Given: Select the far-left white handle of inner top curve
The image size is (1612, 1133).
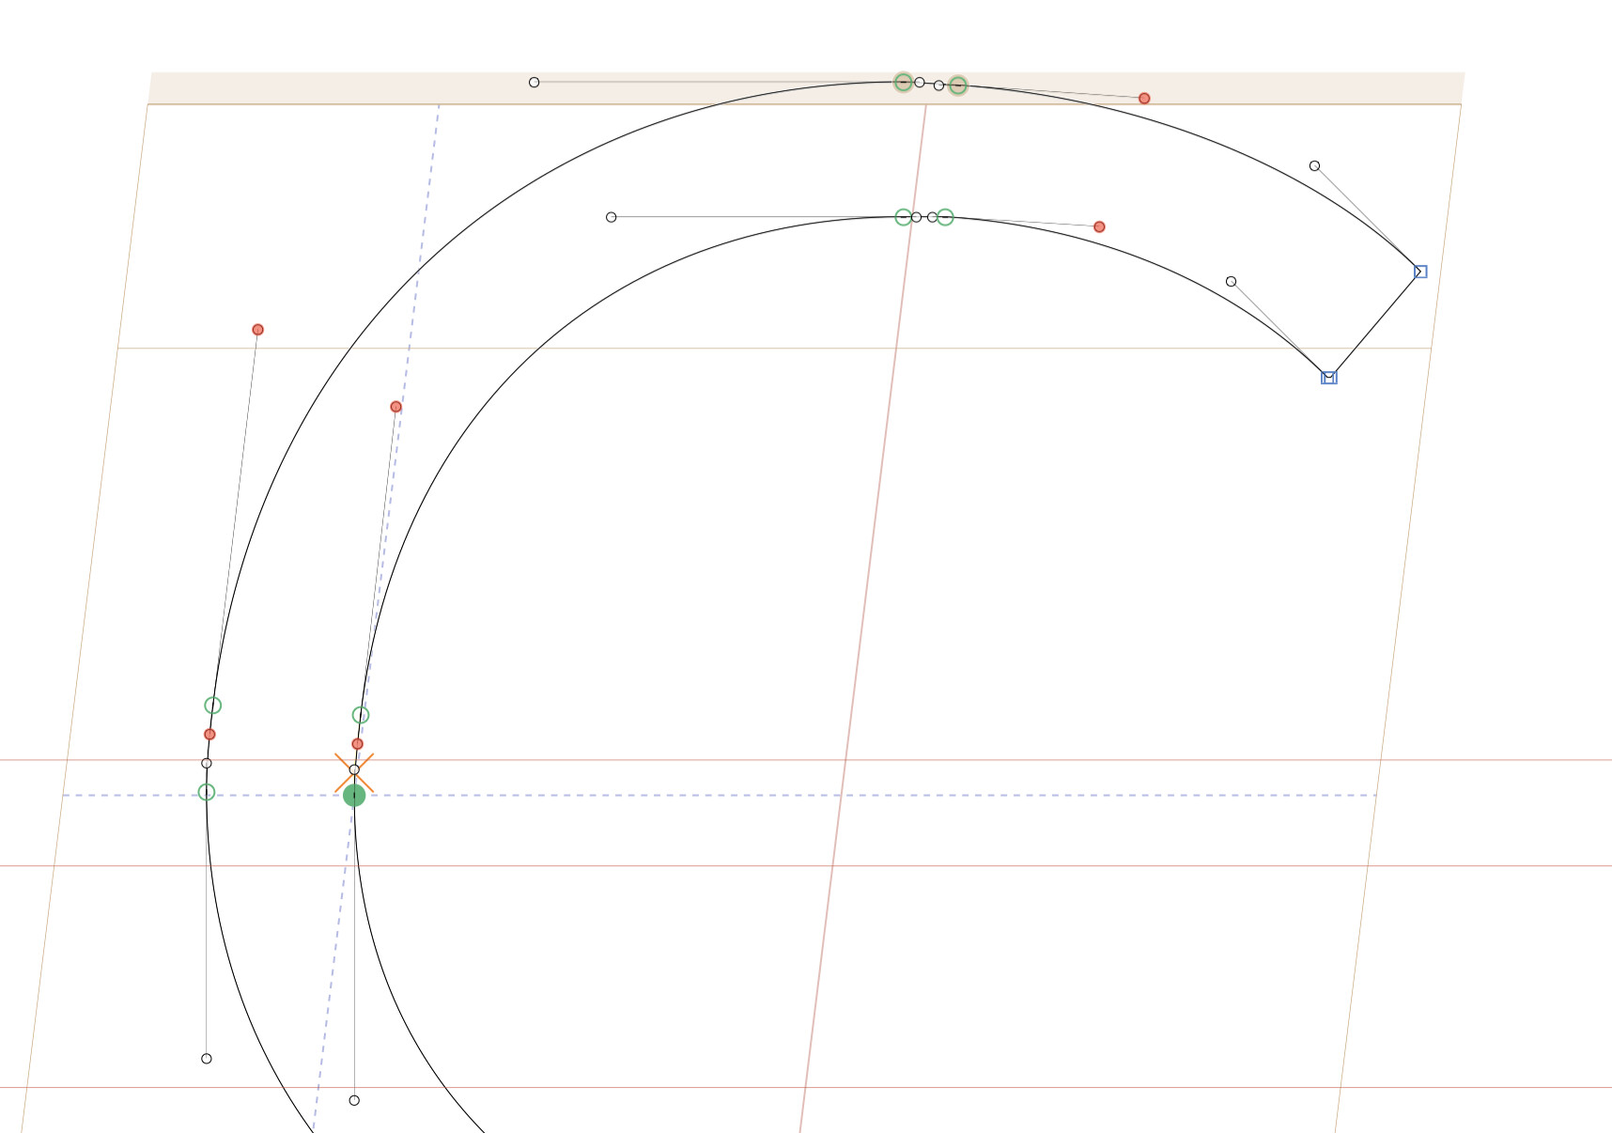Looking at the screenshot, I should 611,217.
